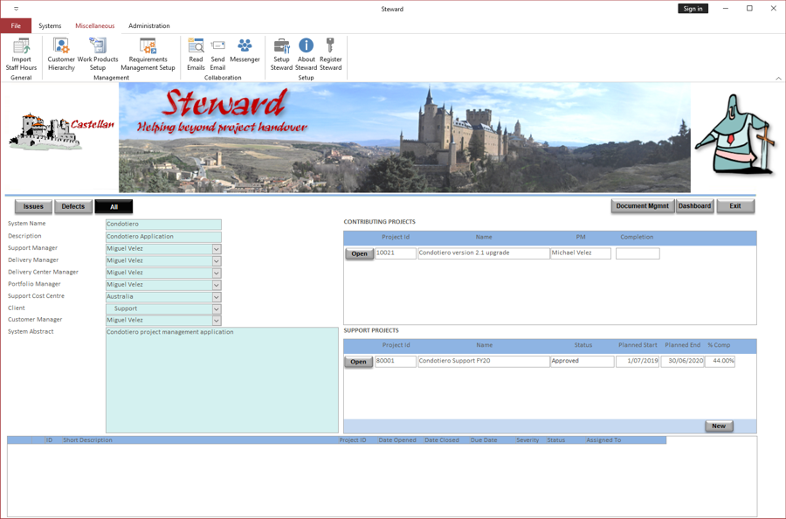The image size is (786, 519).
Task: Expand the Customer Manager dropdown
Action: click(216, 321)
